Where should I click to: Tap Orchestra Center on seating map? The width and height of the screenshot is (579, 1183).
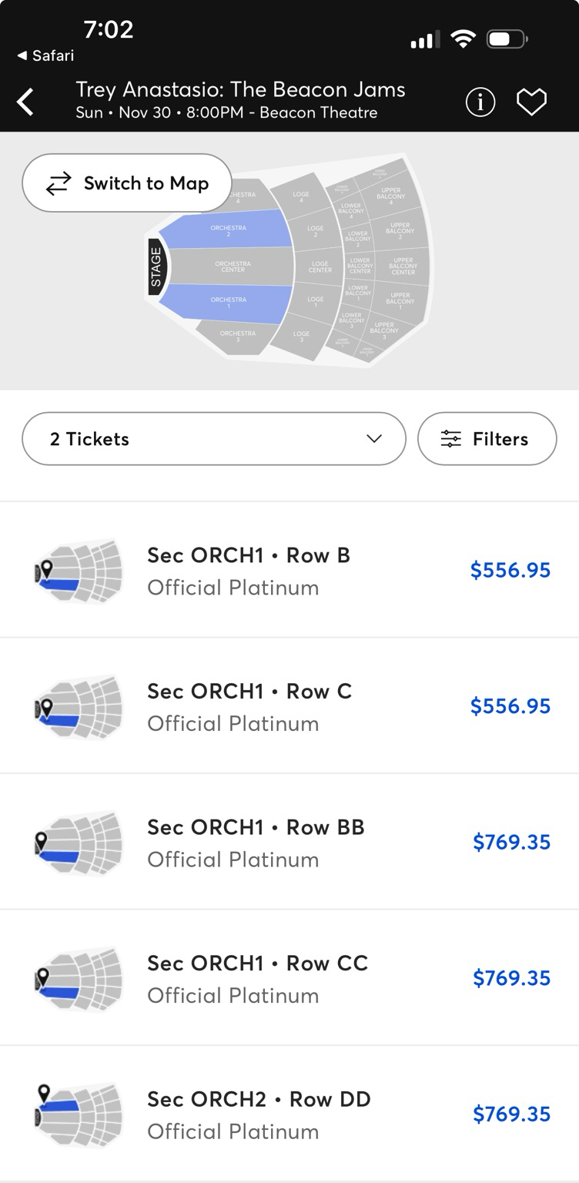tap(233, 266)
